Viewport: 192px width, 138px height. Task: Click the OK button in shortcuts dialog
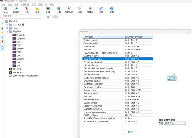(130, 132)
